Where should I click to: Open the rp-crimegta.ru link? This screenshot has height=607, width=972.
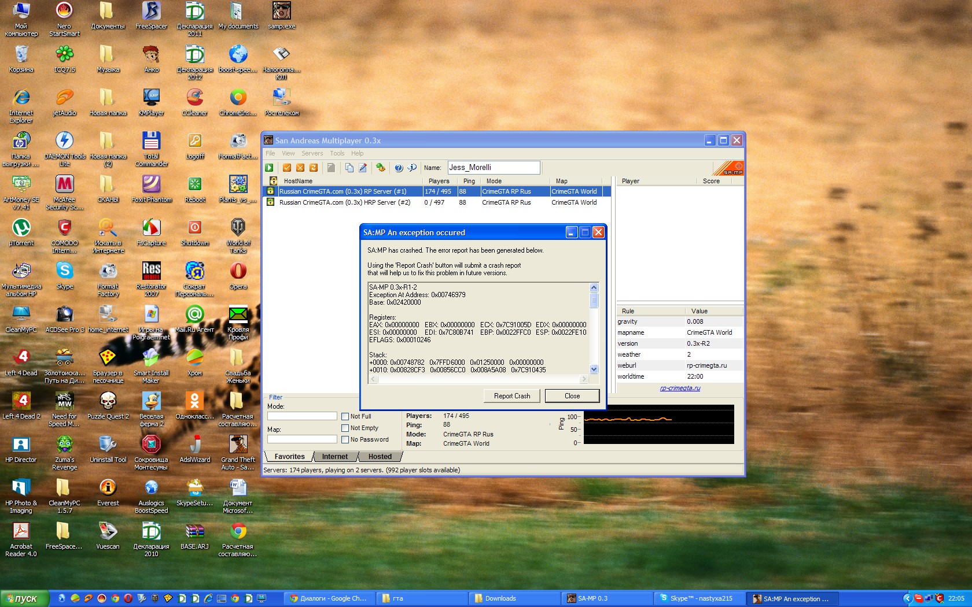point(680,388)
